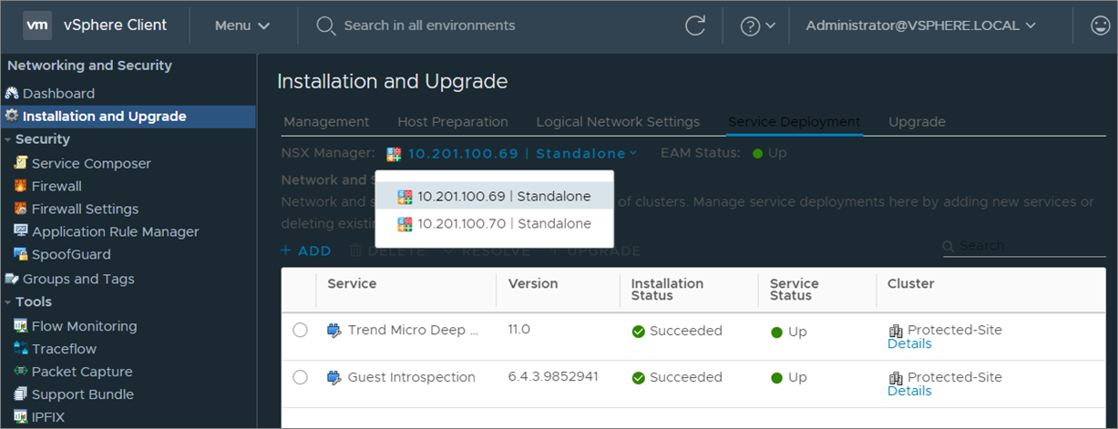Click the Traceflow icon in Tools

coord(21,349)
